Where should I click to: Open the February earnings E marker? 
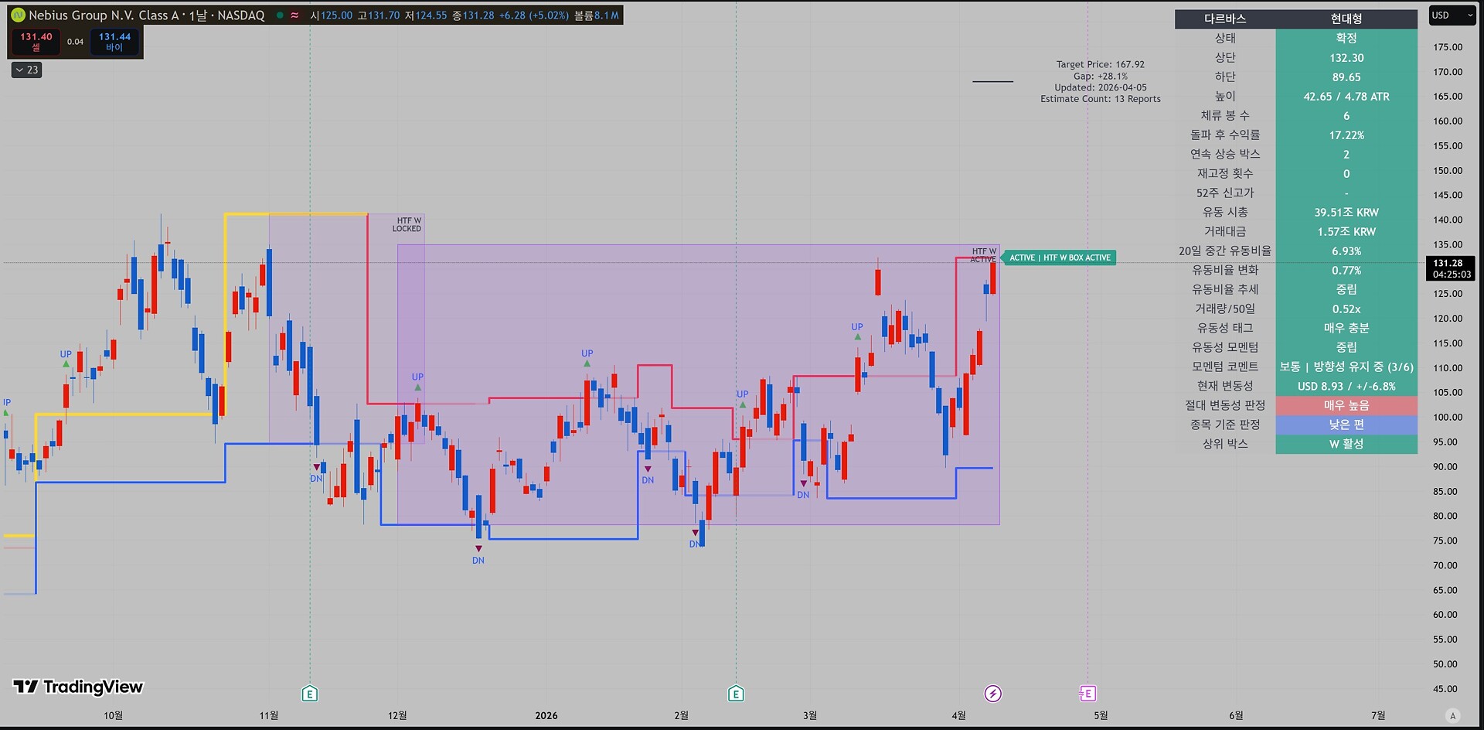click(736, 694)
